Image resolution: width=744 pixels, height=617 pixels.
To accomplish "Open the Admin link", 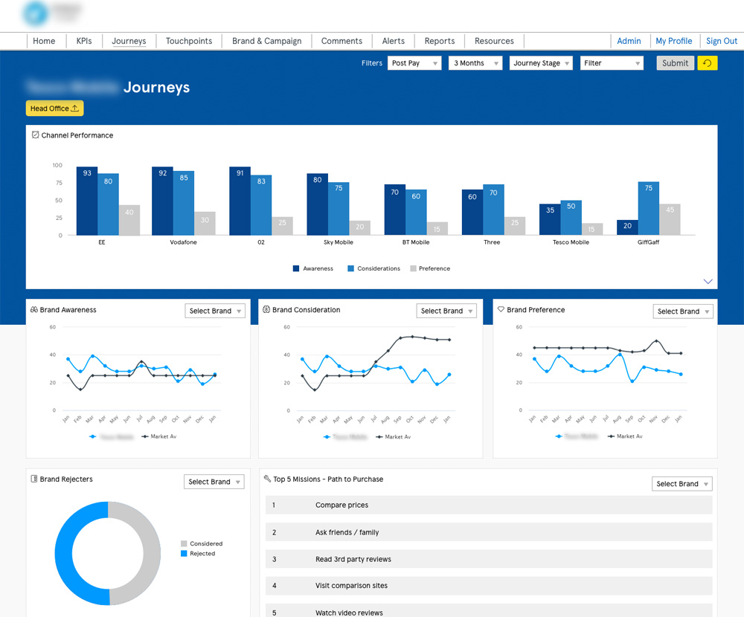I will (x=629, y=41).
